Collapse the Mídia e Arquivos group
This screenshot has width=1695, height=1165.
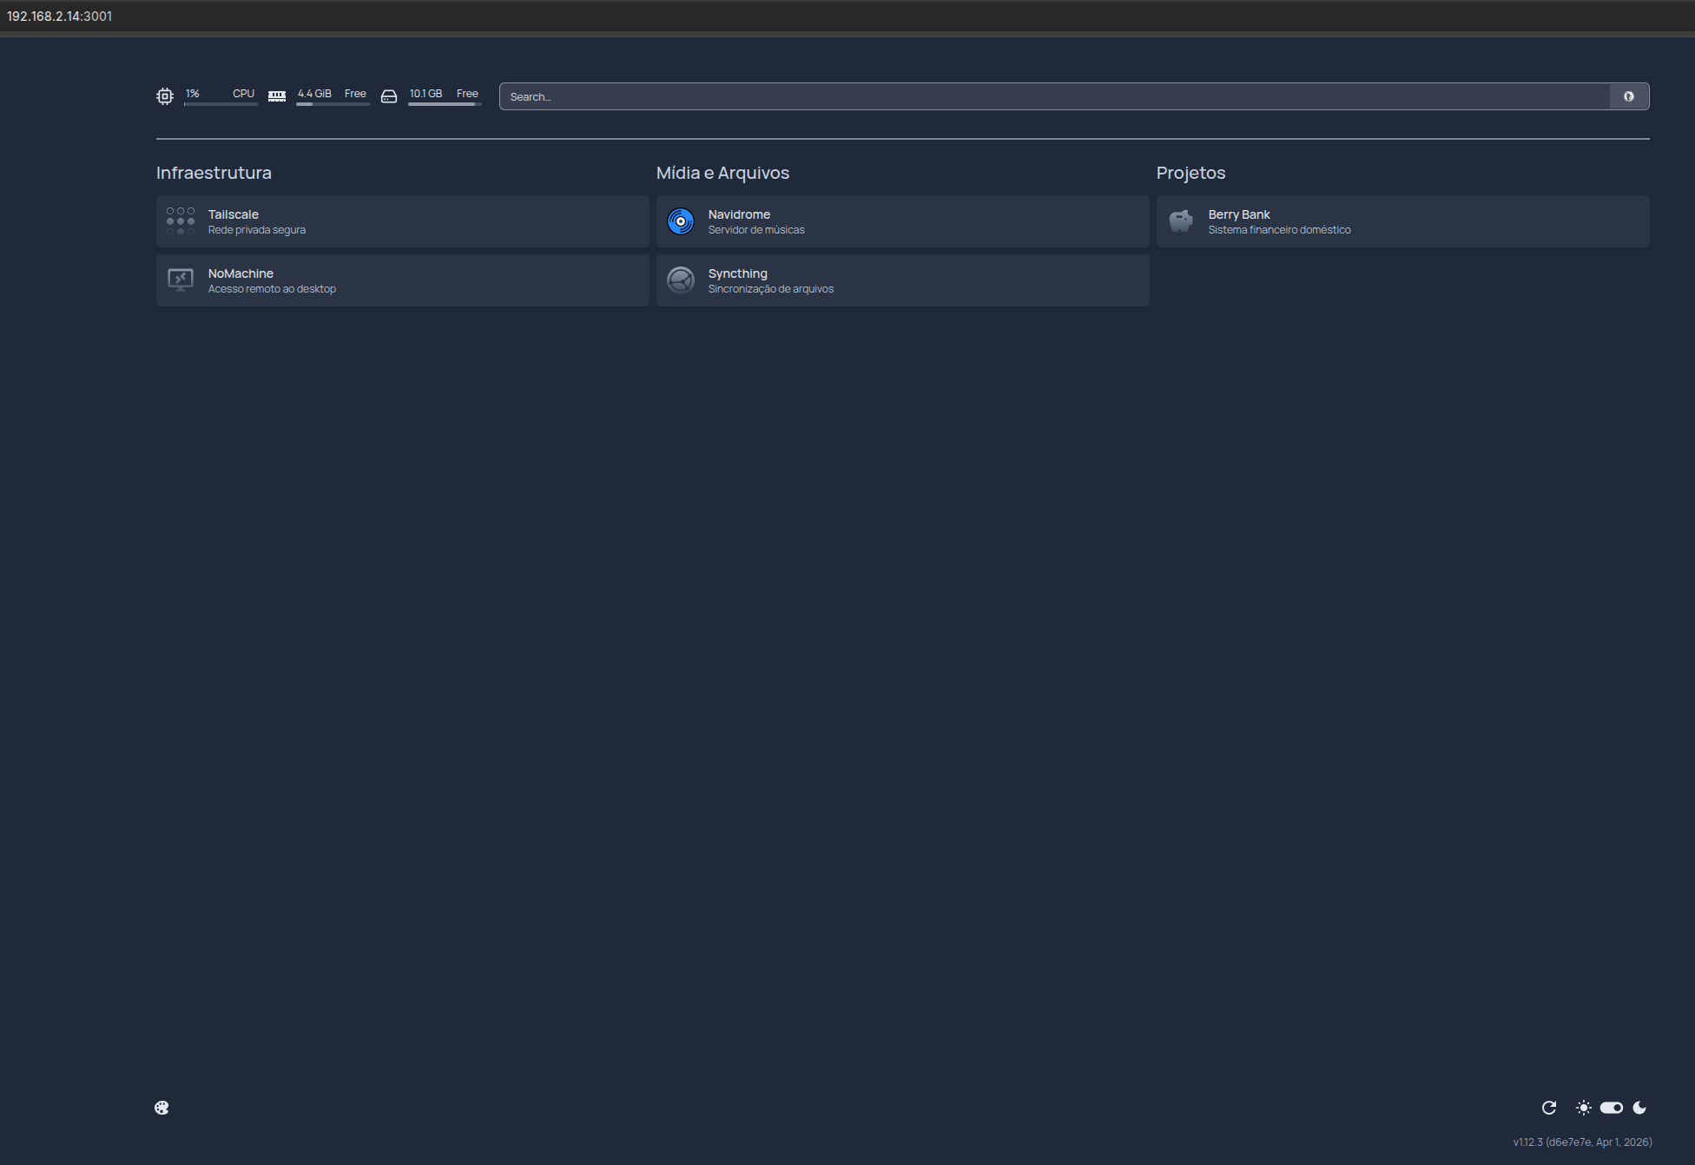pos(722,173)
